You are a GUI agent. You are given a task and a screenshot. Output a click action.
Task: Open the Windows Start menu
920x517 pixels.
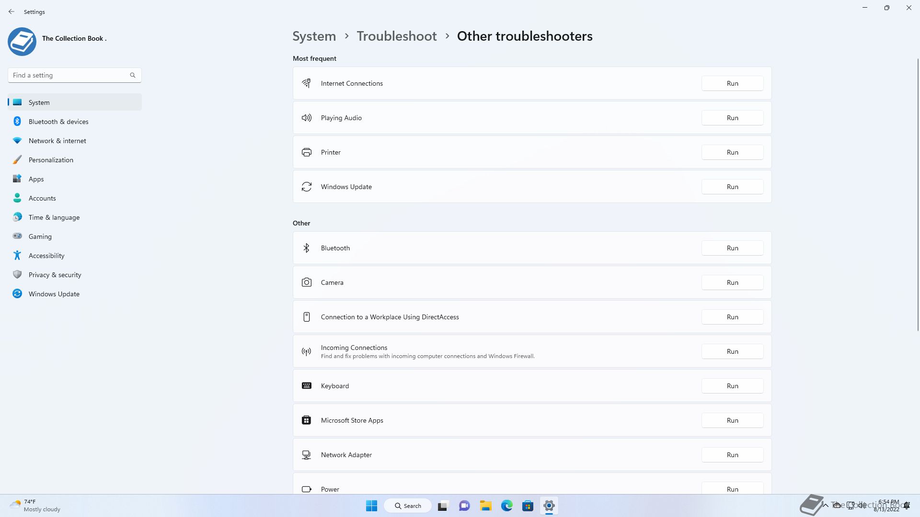[371, 506]
